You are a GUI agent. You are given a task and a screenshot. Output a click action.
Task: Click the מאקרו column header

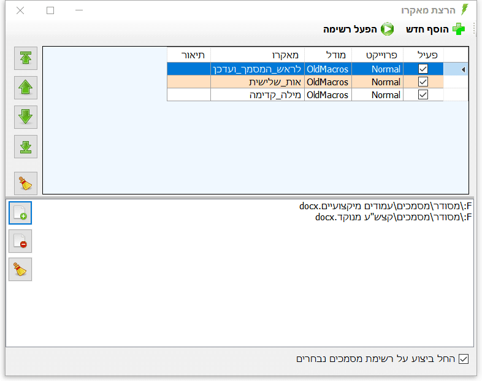[258, 55]
